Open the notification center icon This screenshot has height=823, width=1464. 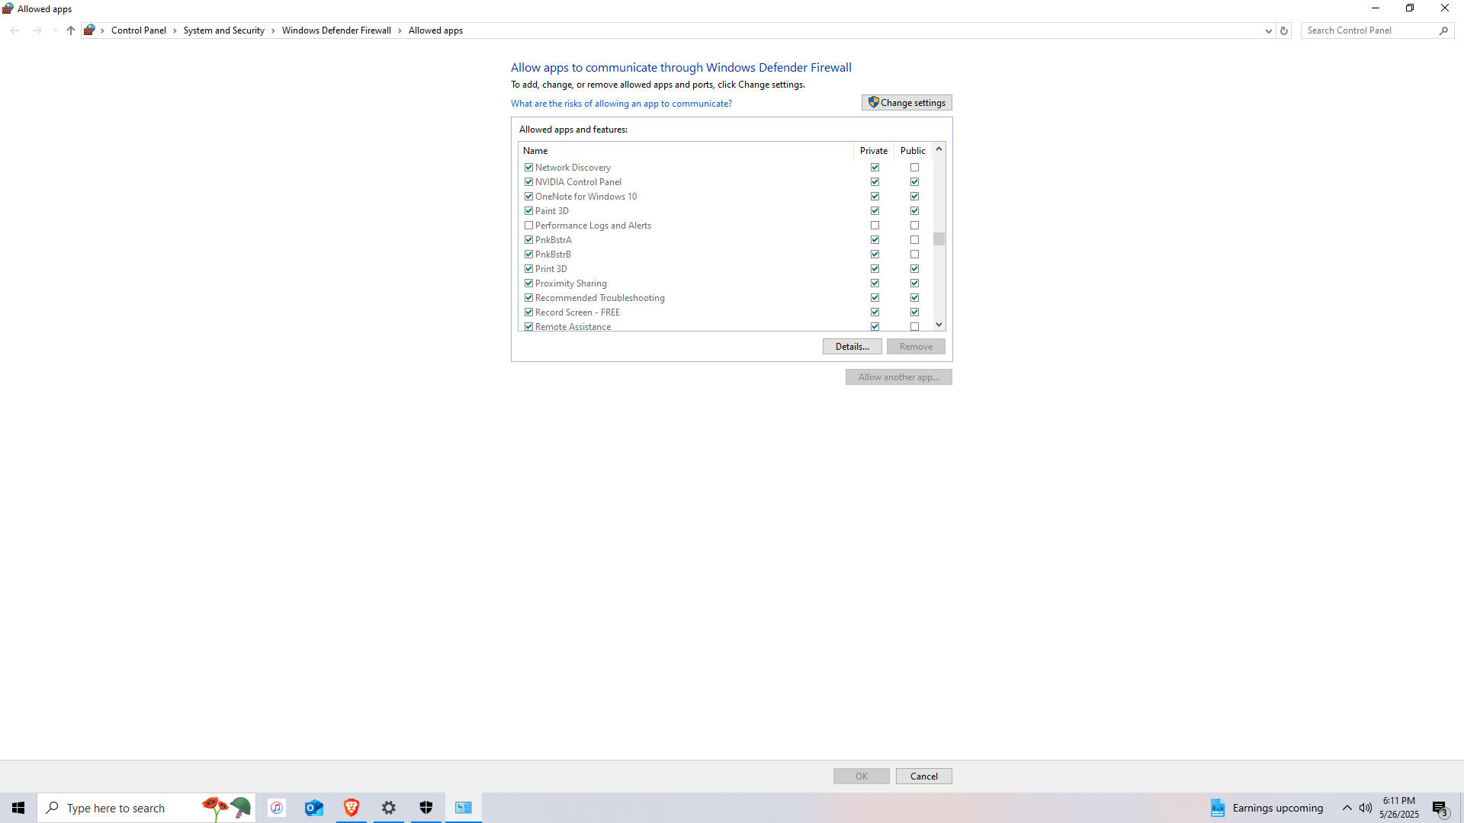(1440, 808)
